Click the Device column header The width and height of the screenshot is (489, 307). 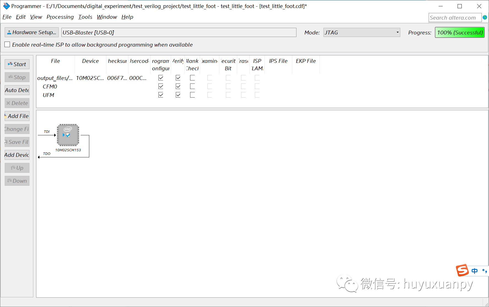tap(90, 61)
